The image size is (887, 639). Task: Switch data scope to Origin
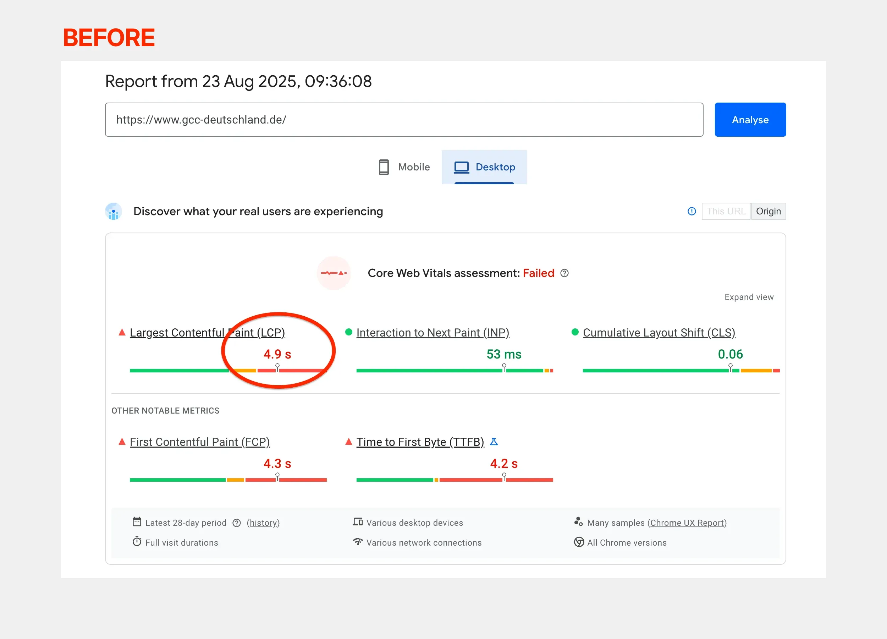pyautogui.click(x=768, y=211)
